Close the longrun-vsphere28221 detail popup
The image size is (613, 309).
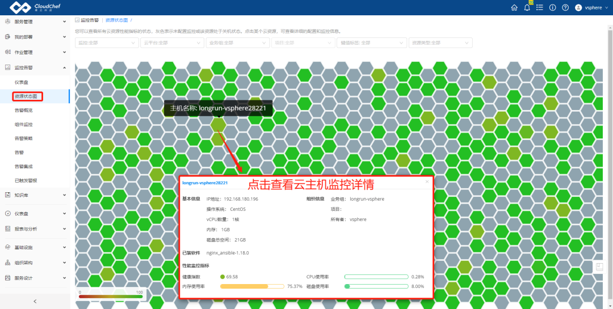coord(427,181)
